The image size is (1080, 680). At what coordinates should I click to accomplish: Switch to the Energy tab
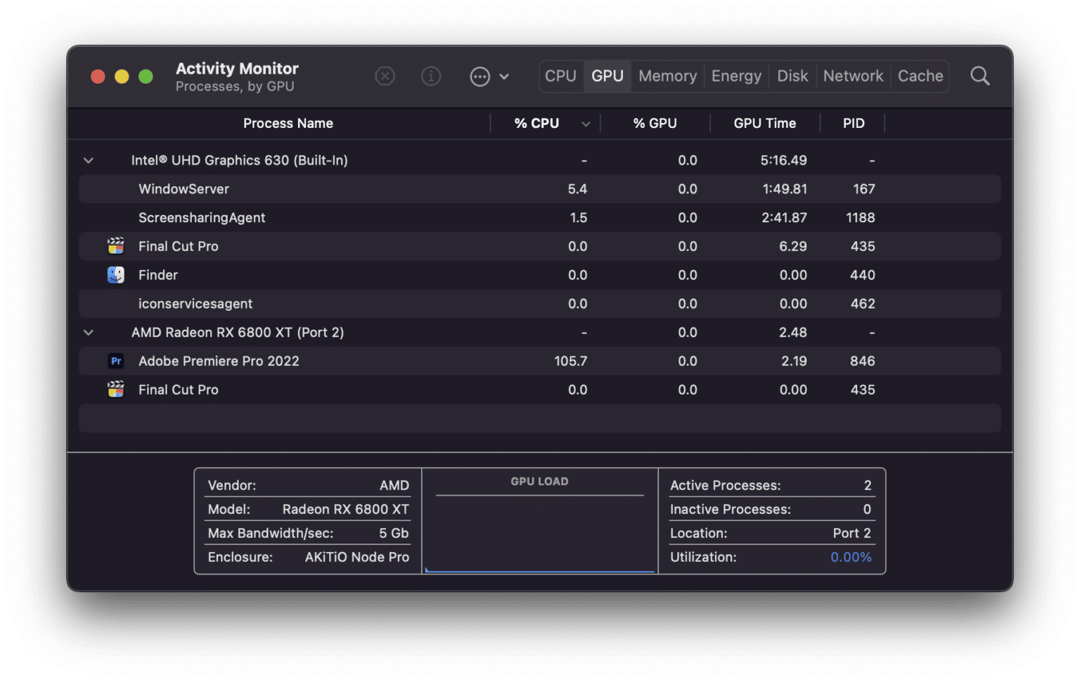coord(735,76)
